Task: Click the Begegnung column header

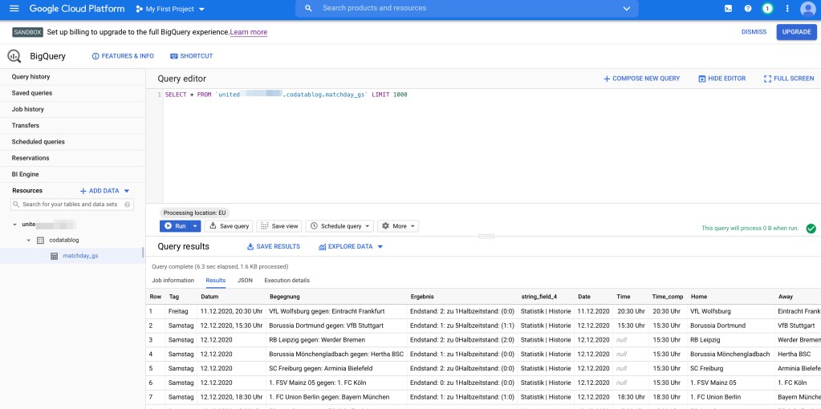Action: (284, 297)
